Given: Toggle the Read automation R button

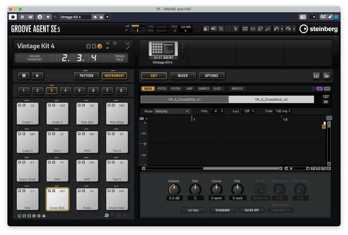Looking at the screenshot, I should coord(22,17).
